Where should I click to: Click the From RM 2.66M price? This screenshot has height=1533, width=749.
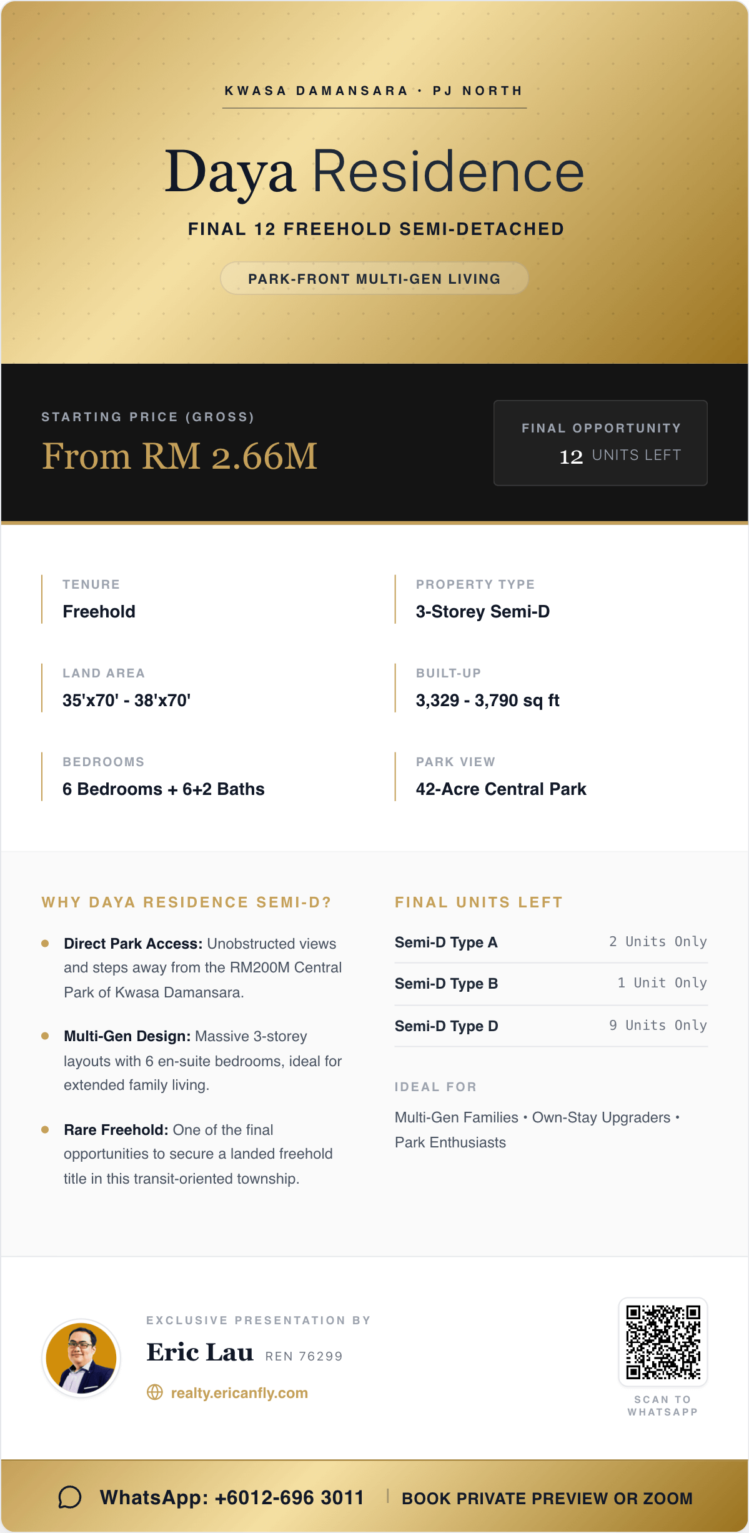tap(180, 456)
